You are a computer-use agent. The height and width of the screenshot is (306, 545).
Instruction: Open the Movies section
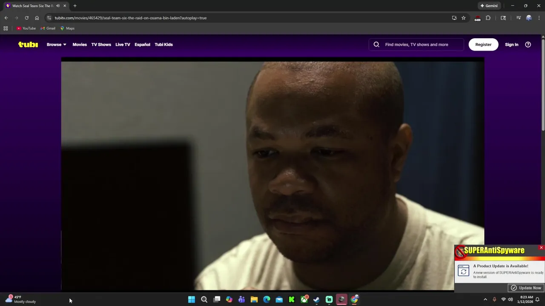80,44
